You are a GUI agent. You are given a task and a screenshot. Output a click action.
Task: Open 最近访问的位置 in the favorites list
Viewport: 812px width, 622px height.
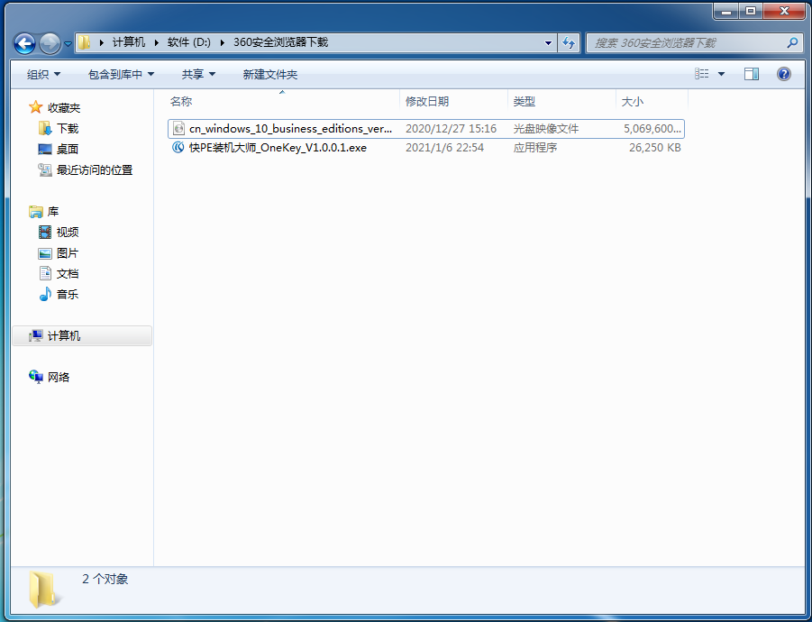(95, 169)
